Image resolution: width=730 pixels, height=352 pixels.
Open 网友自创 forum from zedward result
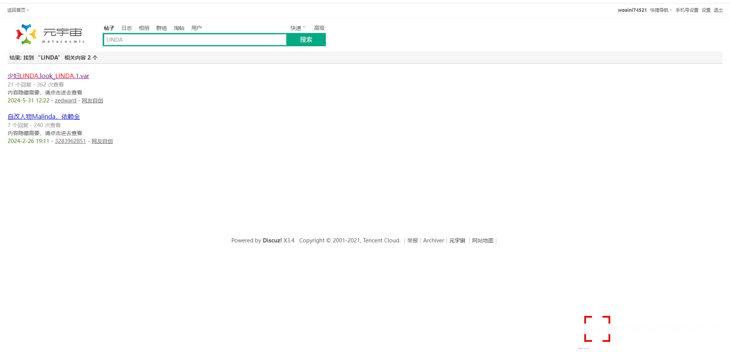coord(92,101)
